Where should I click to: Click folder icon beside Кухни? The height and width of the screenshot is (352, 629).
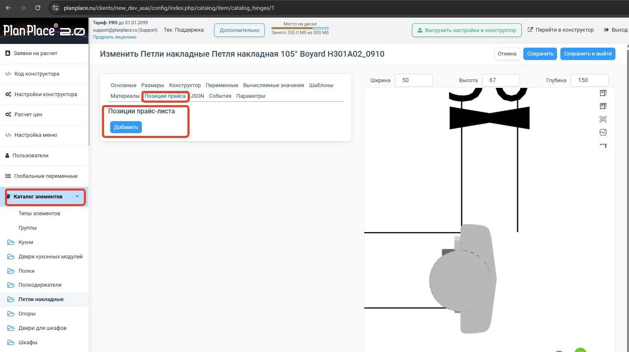point(11,242)
